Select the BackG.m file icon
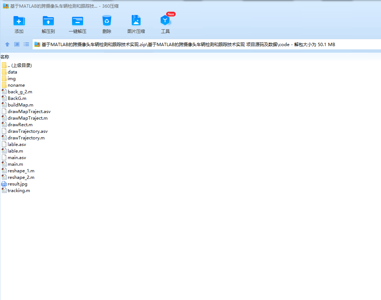Image resolution: width=381 pixels, height=300 pixels. [4, 98]
